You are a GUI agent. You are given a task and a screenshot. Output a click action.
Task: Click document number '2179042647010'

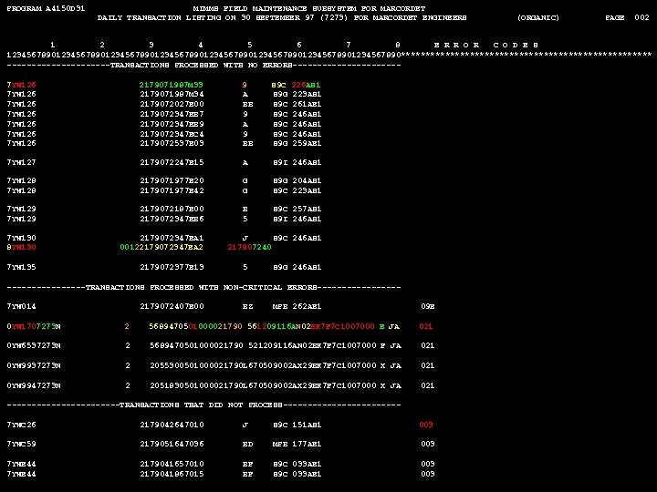(x=172, y=425)
